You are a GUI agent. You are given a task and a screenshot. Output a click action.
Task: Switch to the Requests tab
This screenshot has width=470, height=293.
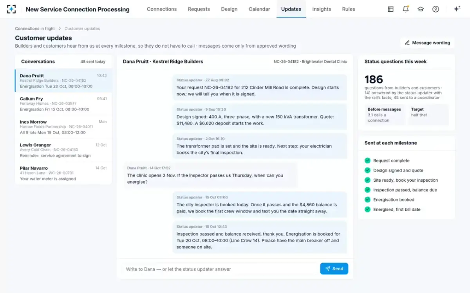tap(199, 9)
